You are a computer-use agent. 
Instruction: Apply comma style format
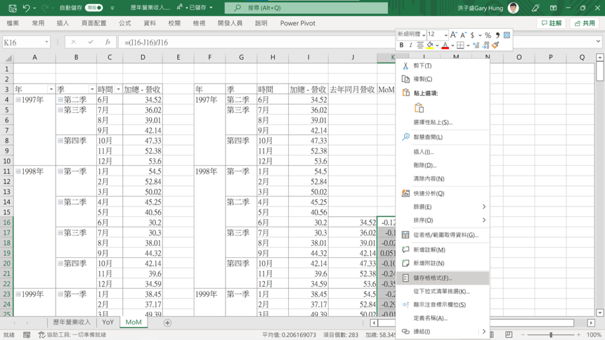497,35
